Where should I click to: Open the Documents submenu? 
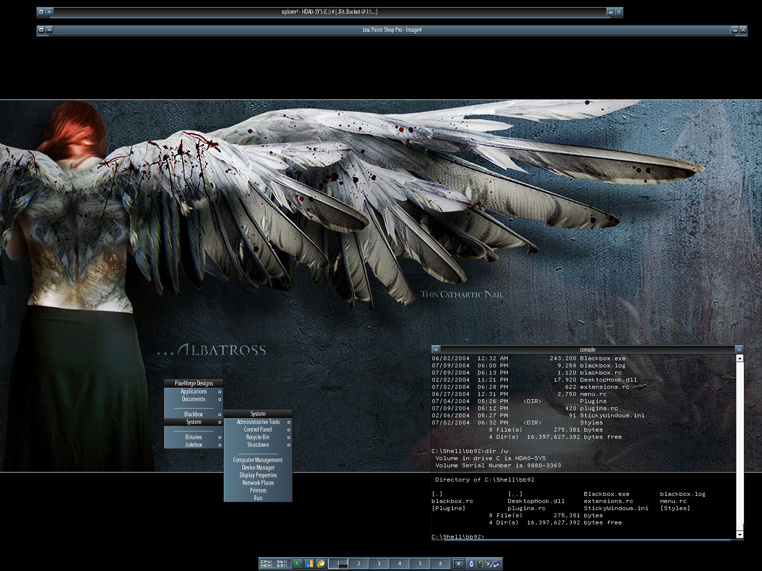[193, 399]
